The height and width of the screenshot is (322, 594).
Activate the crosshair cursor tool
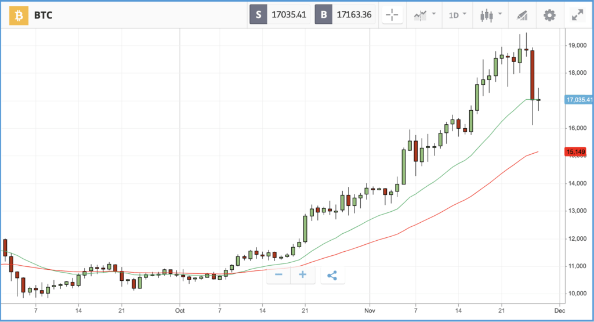coord(392,15)
